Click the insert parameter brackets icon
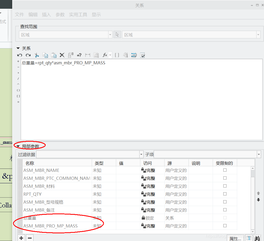264x241 pixels. pos(117,55)
